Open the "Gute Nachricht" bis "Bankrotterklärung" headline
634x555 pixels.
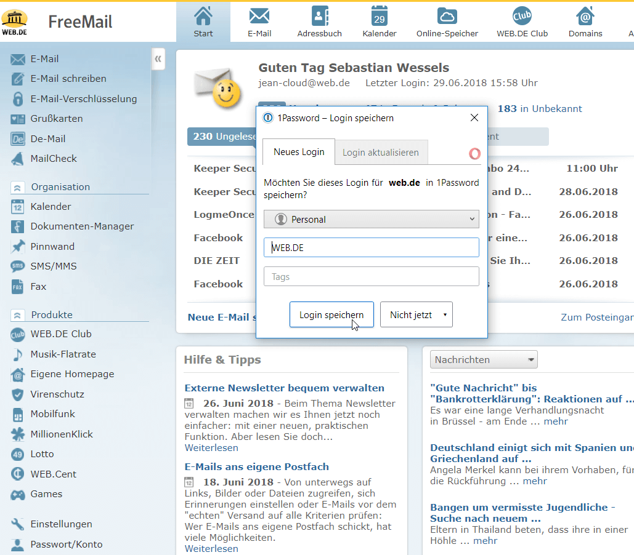coord(531,393)
